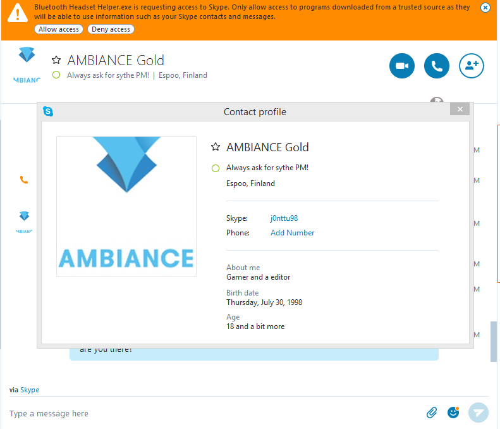Screen dimensions: 500x429
Task: Close the Contact profile dialog
Action: [x=460, y=109]
